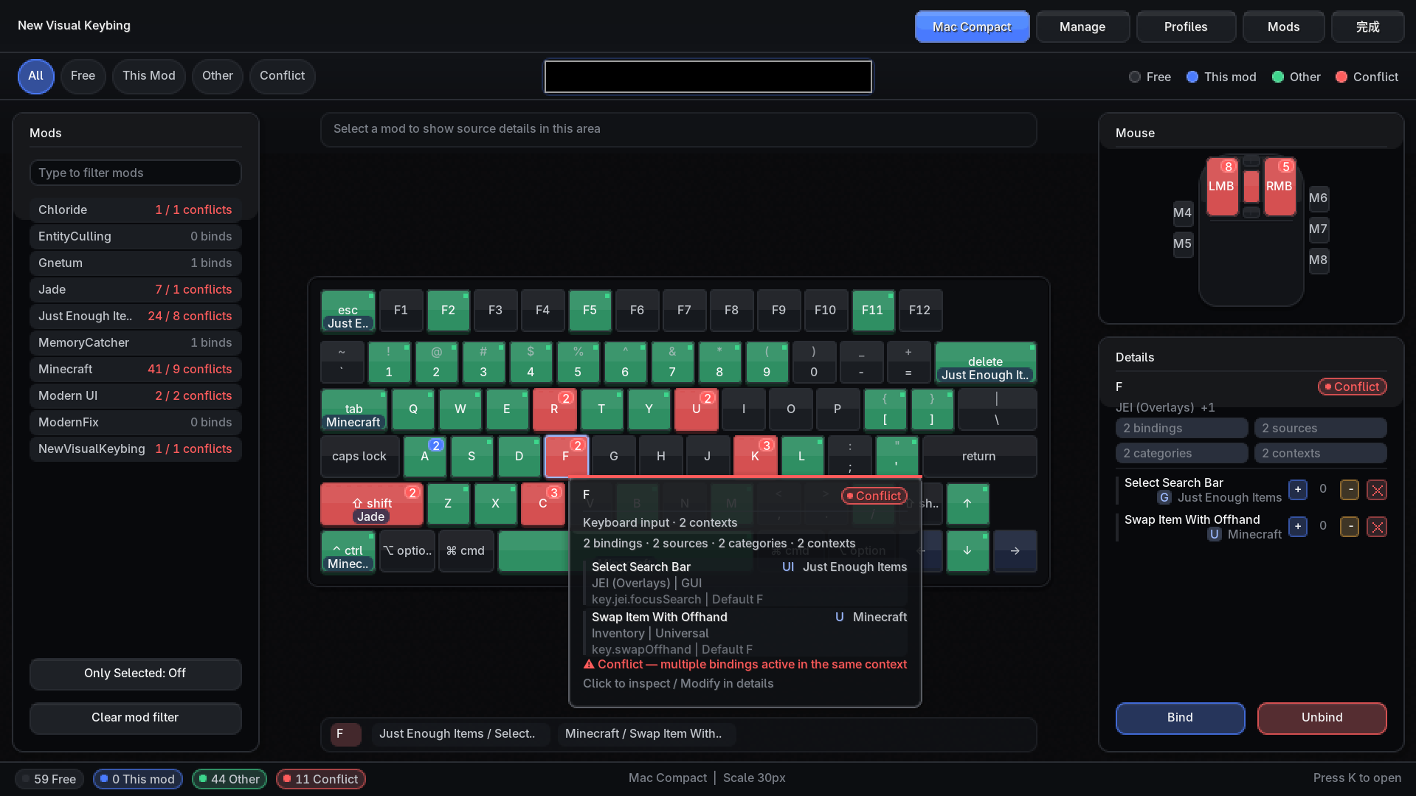Select ModernFix in the mods list
1416x796 pixels.
click(x=136, y=423)
